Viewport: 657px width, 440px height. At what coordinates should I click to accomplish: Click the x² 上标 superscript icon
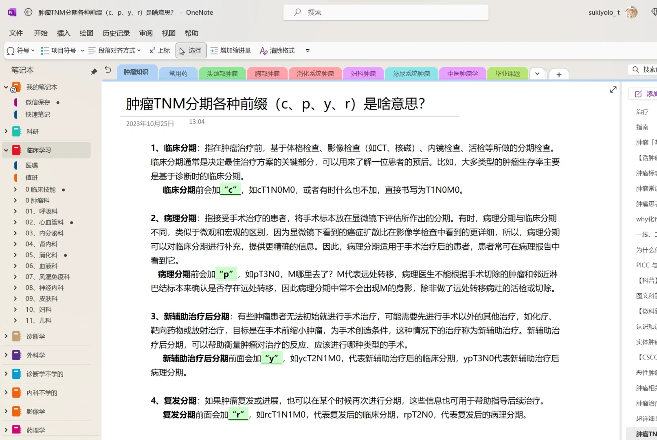click(x=159, y=50)
